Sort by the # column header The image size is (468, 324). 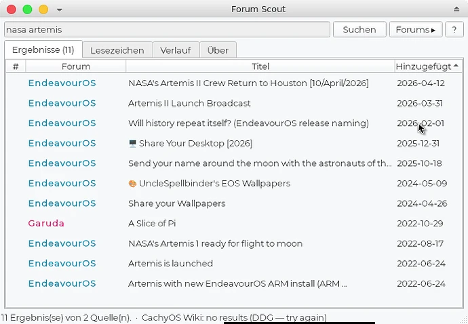pyautogui.click(x=16, y=66)
